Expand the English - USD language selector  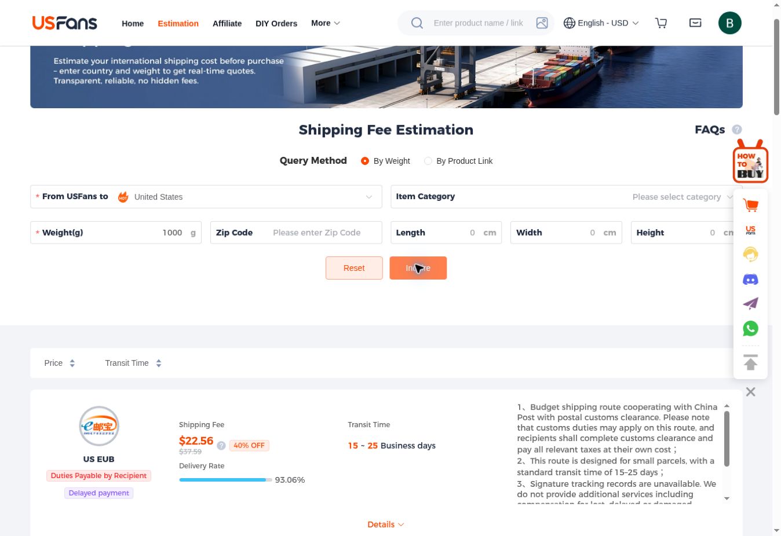601,23
